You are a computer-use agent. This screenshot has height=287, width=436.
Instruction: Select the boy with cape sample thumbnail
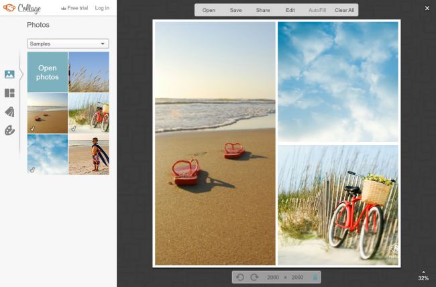(x=89, y=154)
